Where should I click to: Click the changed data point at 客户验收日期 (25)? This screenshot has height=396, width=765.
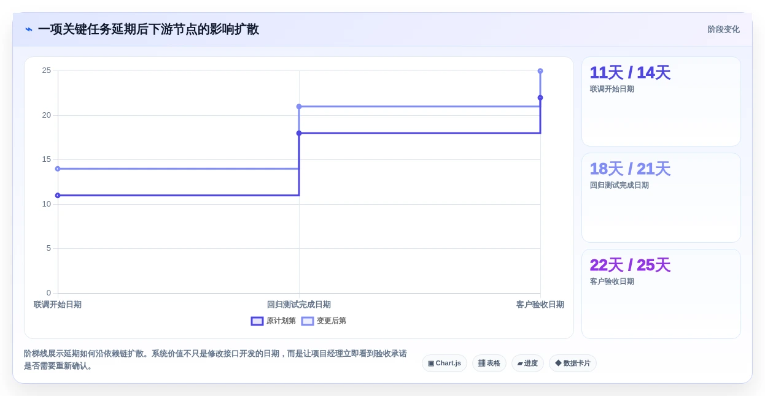(x=540, y=71)
